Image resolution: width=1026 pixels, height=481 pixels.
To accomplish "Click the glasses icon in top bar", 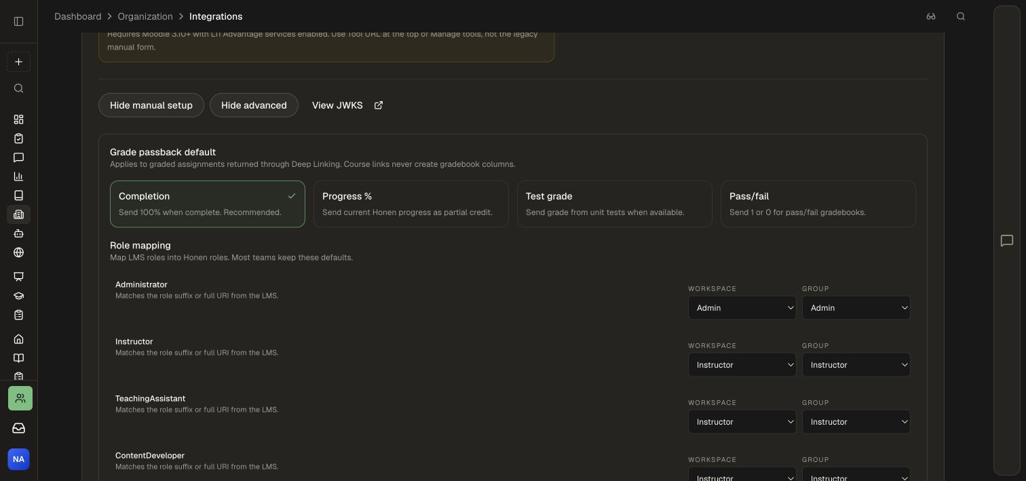I will click(x=931, y=16).
